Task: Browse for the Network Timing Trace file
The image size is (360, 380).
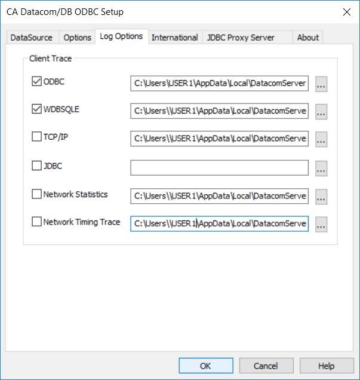Action: pos(321,224)
